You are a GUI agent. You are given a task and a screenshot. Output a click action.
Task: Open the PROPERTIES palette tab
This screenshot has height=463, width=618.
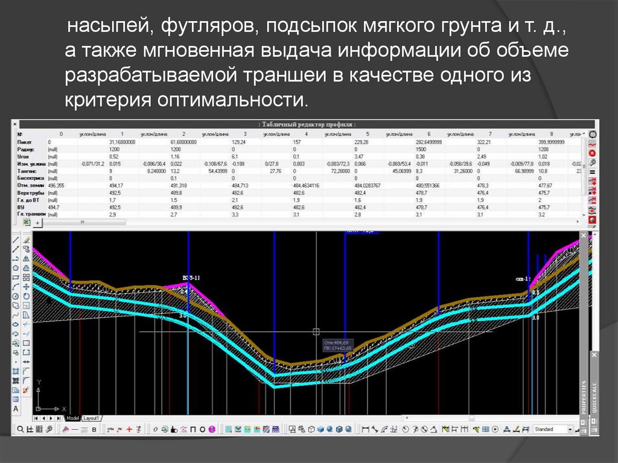pos(584,397)
